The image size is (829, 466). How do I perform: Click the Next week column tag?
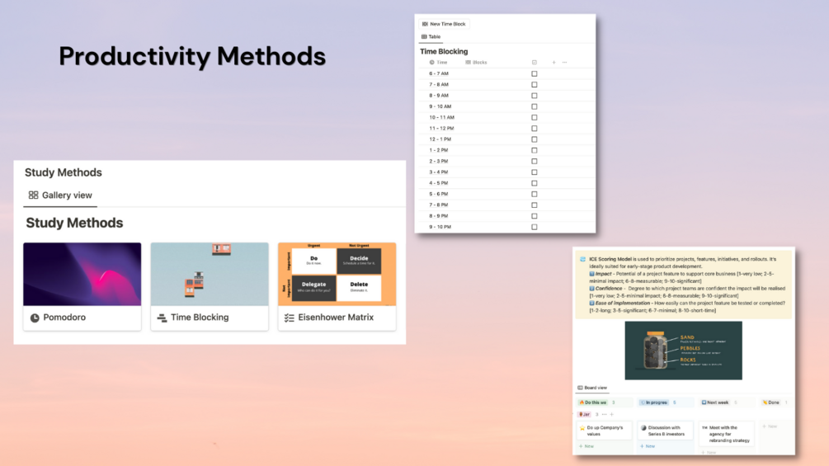tap(715, 402)
